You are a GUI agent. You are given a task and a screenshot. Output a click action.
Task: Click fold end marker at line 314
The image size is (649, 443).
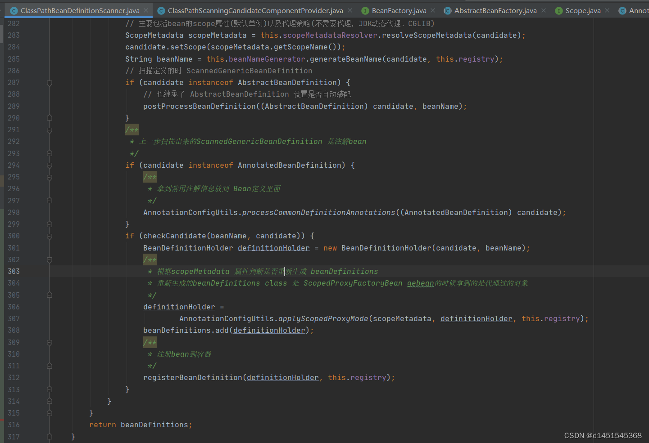[x=50, y=401]
